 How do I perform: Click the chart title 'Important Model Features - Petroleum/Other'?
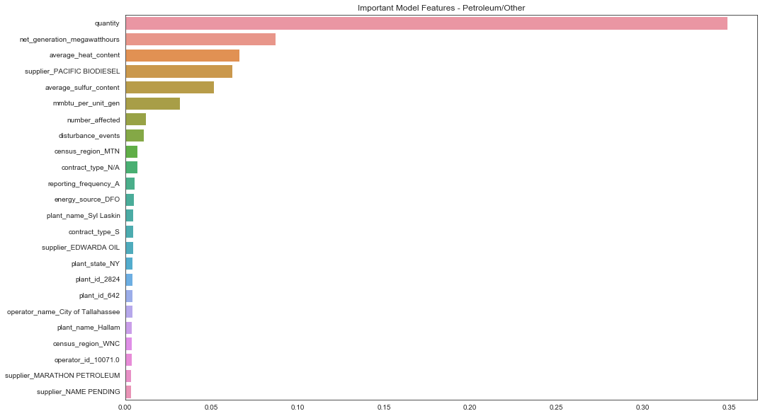[x=441, y=8]
